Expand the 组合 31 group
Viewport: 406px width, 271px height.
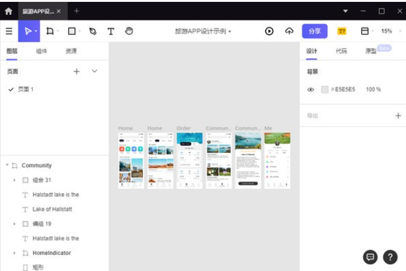tap(14, 180)
